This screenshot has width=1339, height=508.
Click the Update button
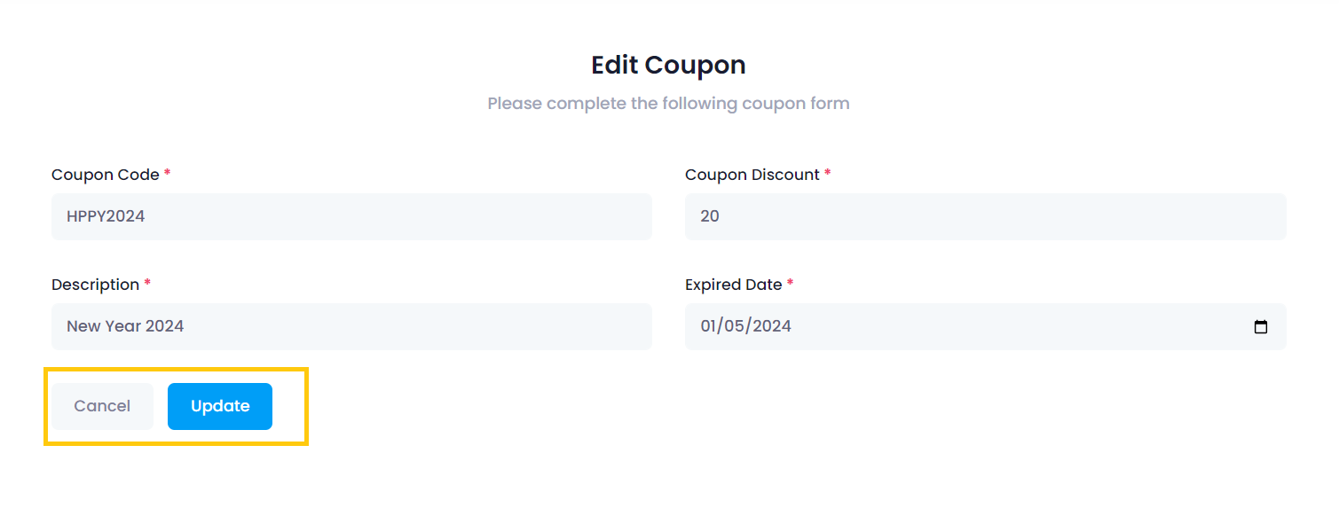(x=220, y=406)
